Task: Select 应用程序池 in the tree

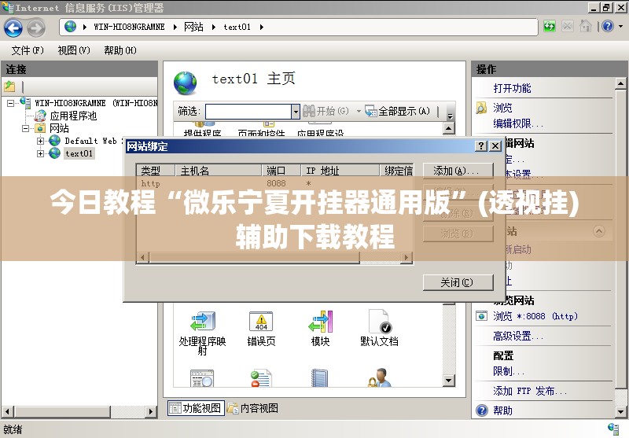Action: tap(73, 116)
